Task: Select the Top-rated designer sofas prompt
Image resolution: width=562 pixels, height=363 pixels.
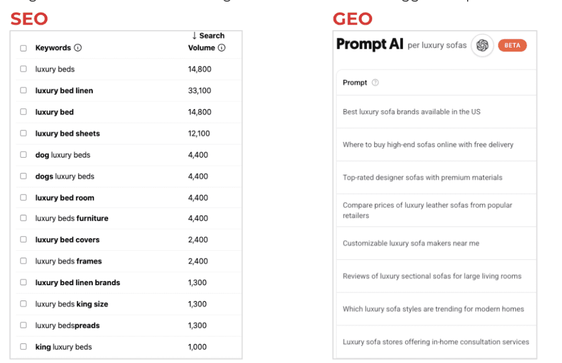Action: [x=422, y=177]
